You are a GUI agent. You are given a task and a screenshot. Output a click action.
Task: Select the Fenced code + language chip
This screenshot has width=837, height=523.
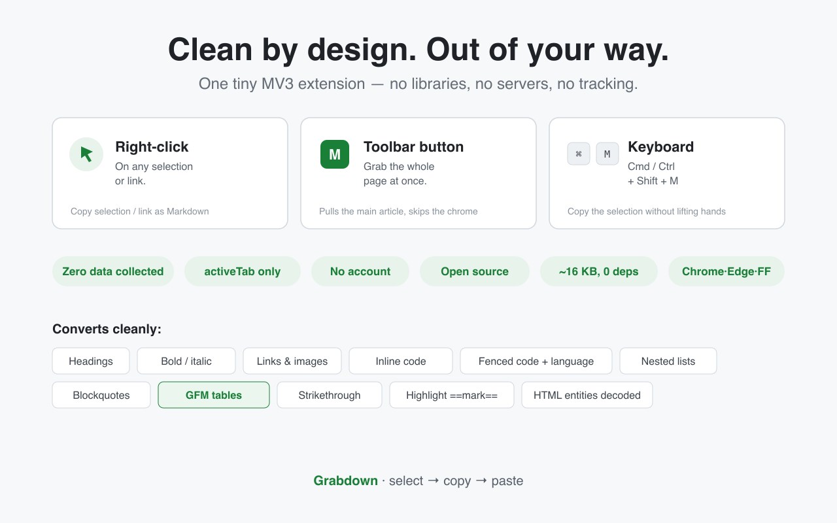pyautogui.click(x=536, y=361)
